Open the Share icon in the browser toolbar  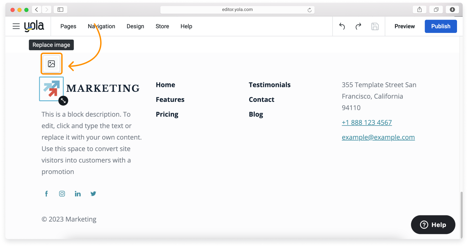point(419,9)
